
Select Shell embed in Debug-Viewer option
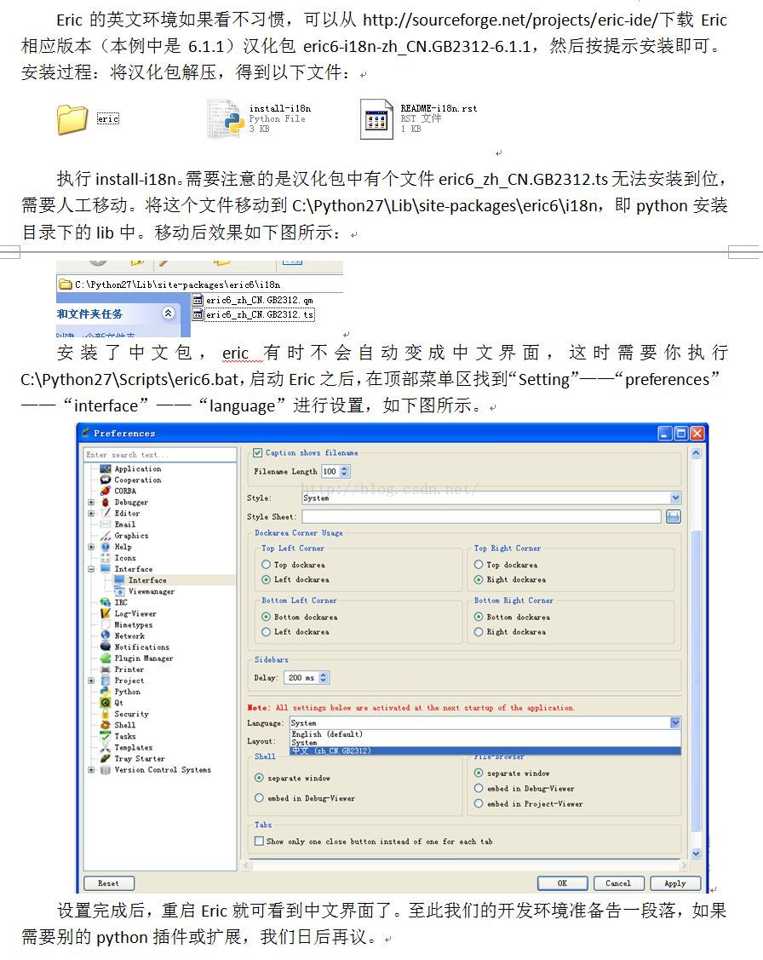tap(259, 798)
